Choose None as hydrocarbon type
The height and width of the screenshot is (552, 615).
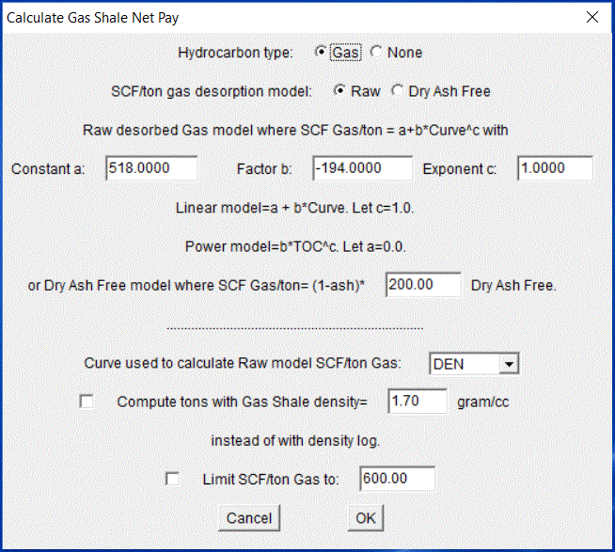377,53
